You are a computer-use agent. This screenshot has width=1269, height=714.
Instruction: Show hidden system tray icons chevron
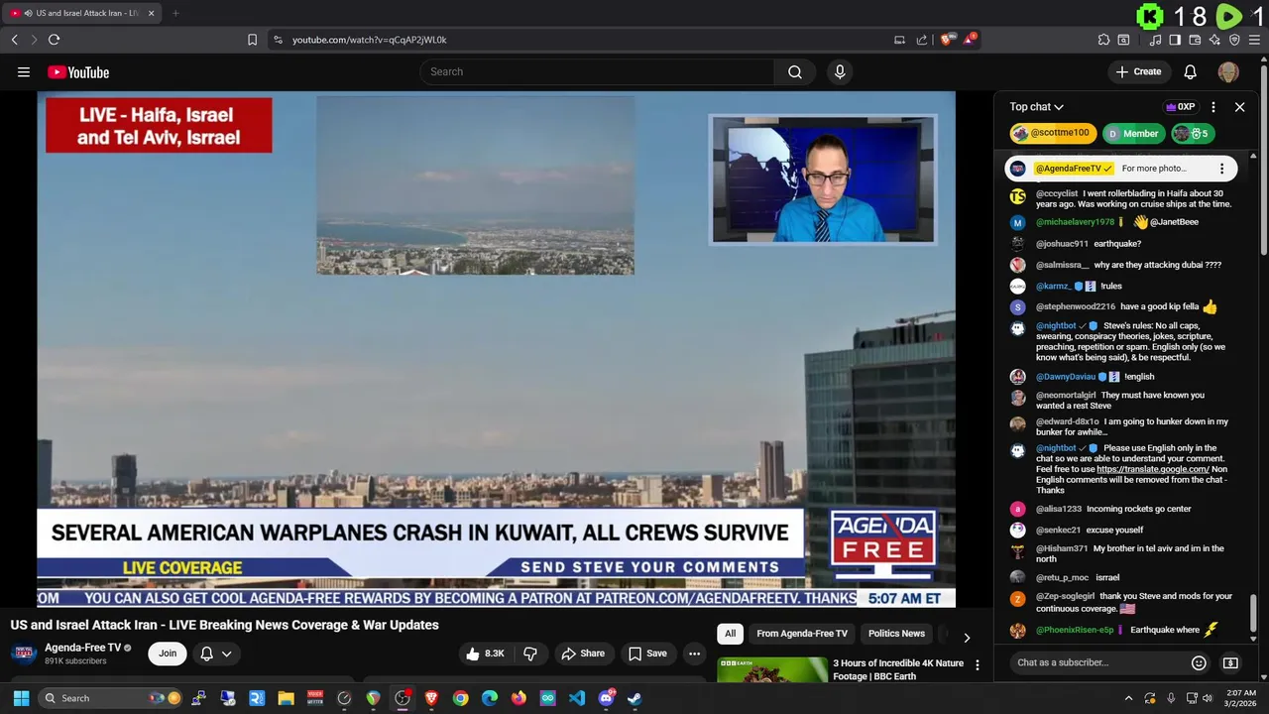pos(1128,698)
